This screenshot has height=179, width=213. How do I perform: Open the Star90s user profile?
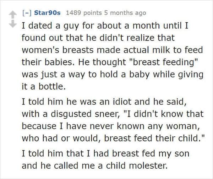click(47, 13)
